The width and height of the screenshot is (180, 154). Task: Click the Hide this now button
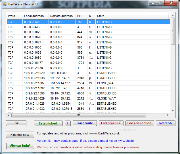[20, 135]
